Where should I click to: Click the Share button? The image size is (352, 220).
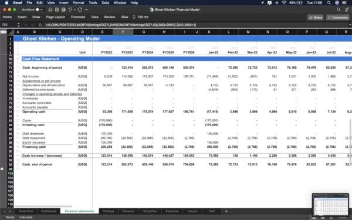[x=316, y=17]
